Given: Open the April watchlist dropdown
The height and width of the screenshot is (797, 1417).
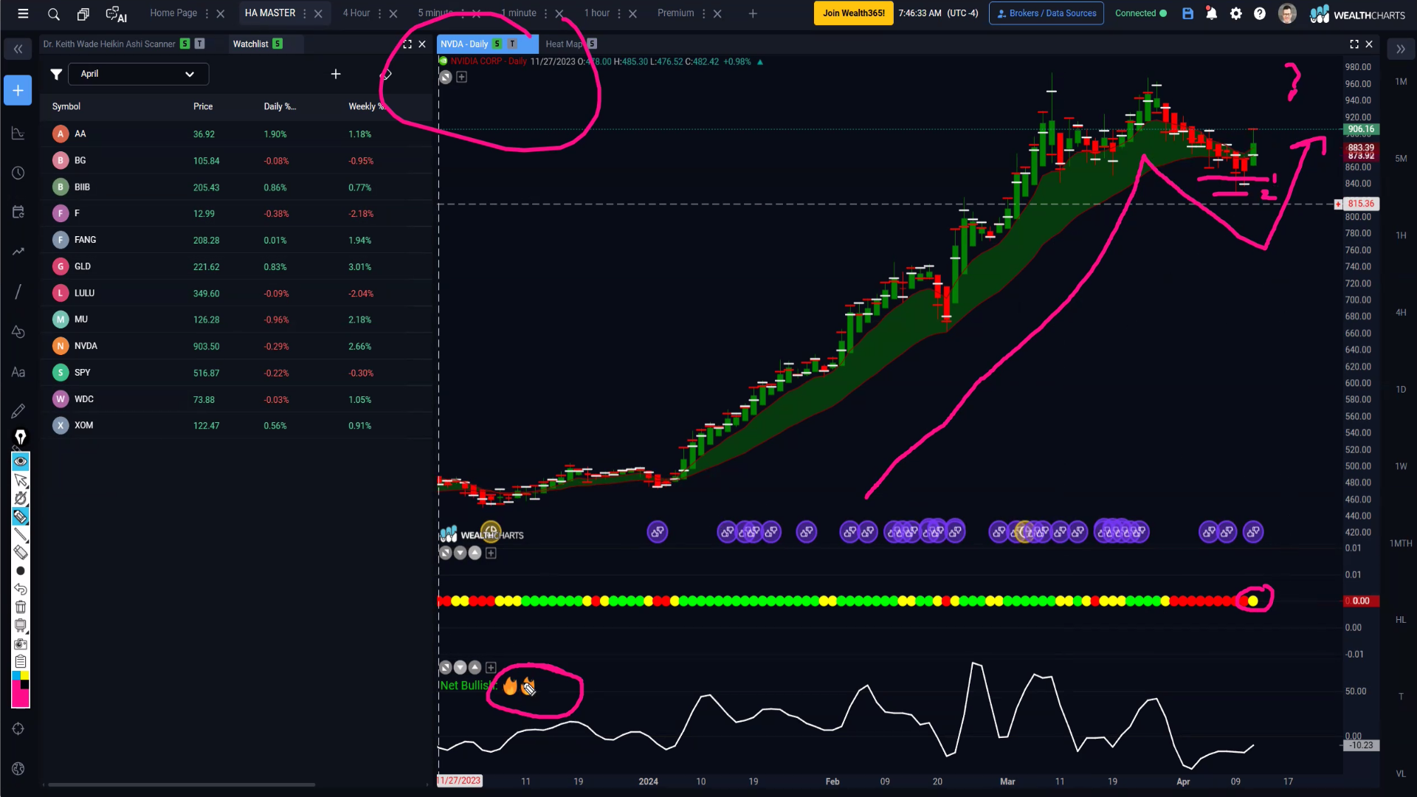Looking at the screenshot, I should point(138,74).
